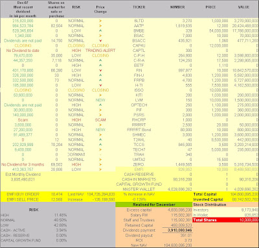The width and height of the screenshot is (259, 248).
Task: Click the 'Total Capital' label
Action: [x=205, y=194]
